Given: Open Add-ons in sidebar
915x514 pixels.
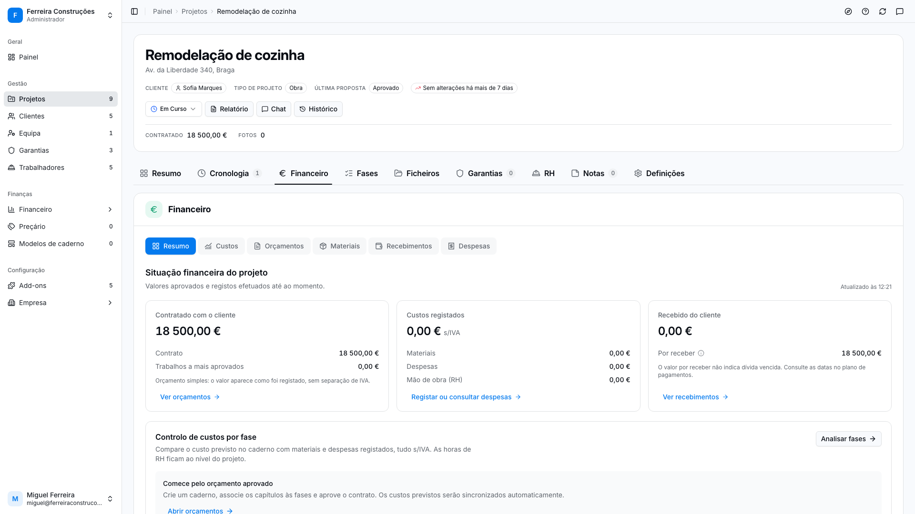Looking at the screenshot, I should tap(61, 286).
